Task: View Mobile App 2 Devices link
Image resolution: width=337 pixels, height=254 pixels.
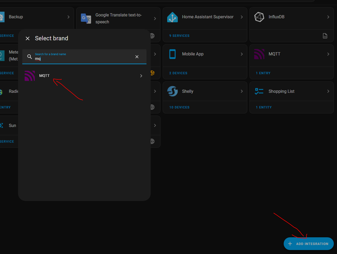Action: coord(178,73)
